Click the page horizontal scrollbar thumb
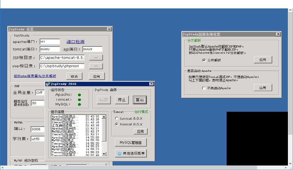 [x=153, y=167]
